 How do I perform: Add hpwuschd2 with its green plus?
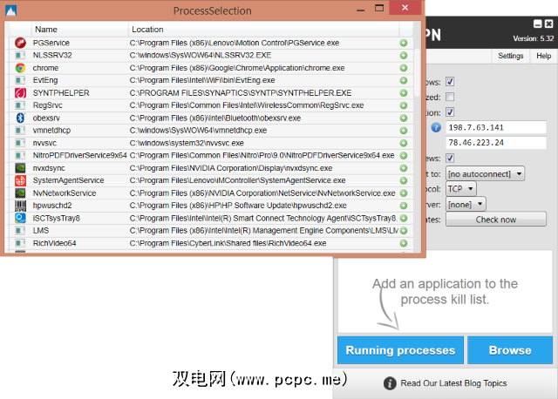tap(403, 206)
